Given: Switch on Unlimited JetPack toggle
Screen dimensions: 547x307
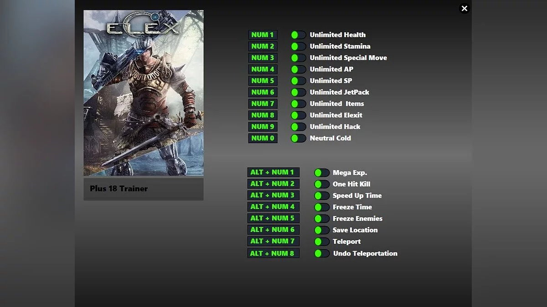Looking at the screenshot, I should (x=298, y=92).
